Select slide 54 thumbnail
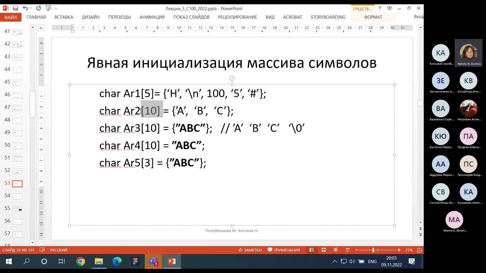 (17, 196)
